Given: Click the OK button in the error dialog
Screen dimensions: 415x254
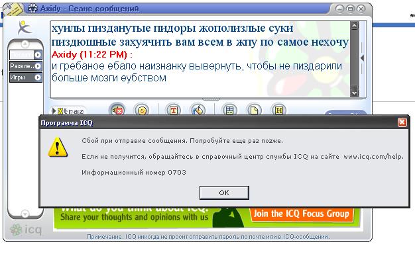Looking at the screenshot, I should pyautogui.click(x=224, y=192).
